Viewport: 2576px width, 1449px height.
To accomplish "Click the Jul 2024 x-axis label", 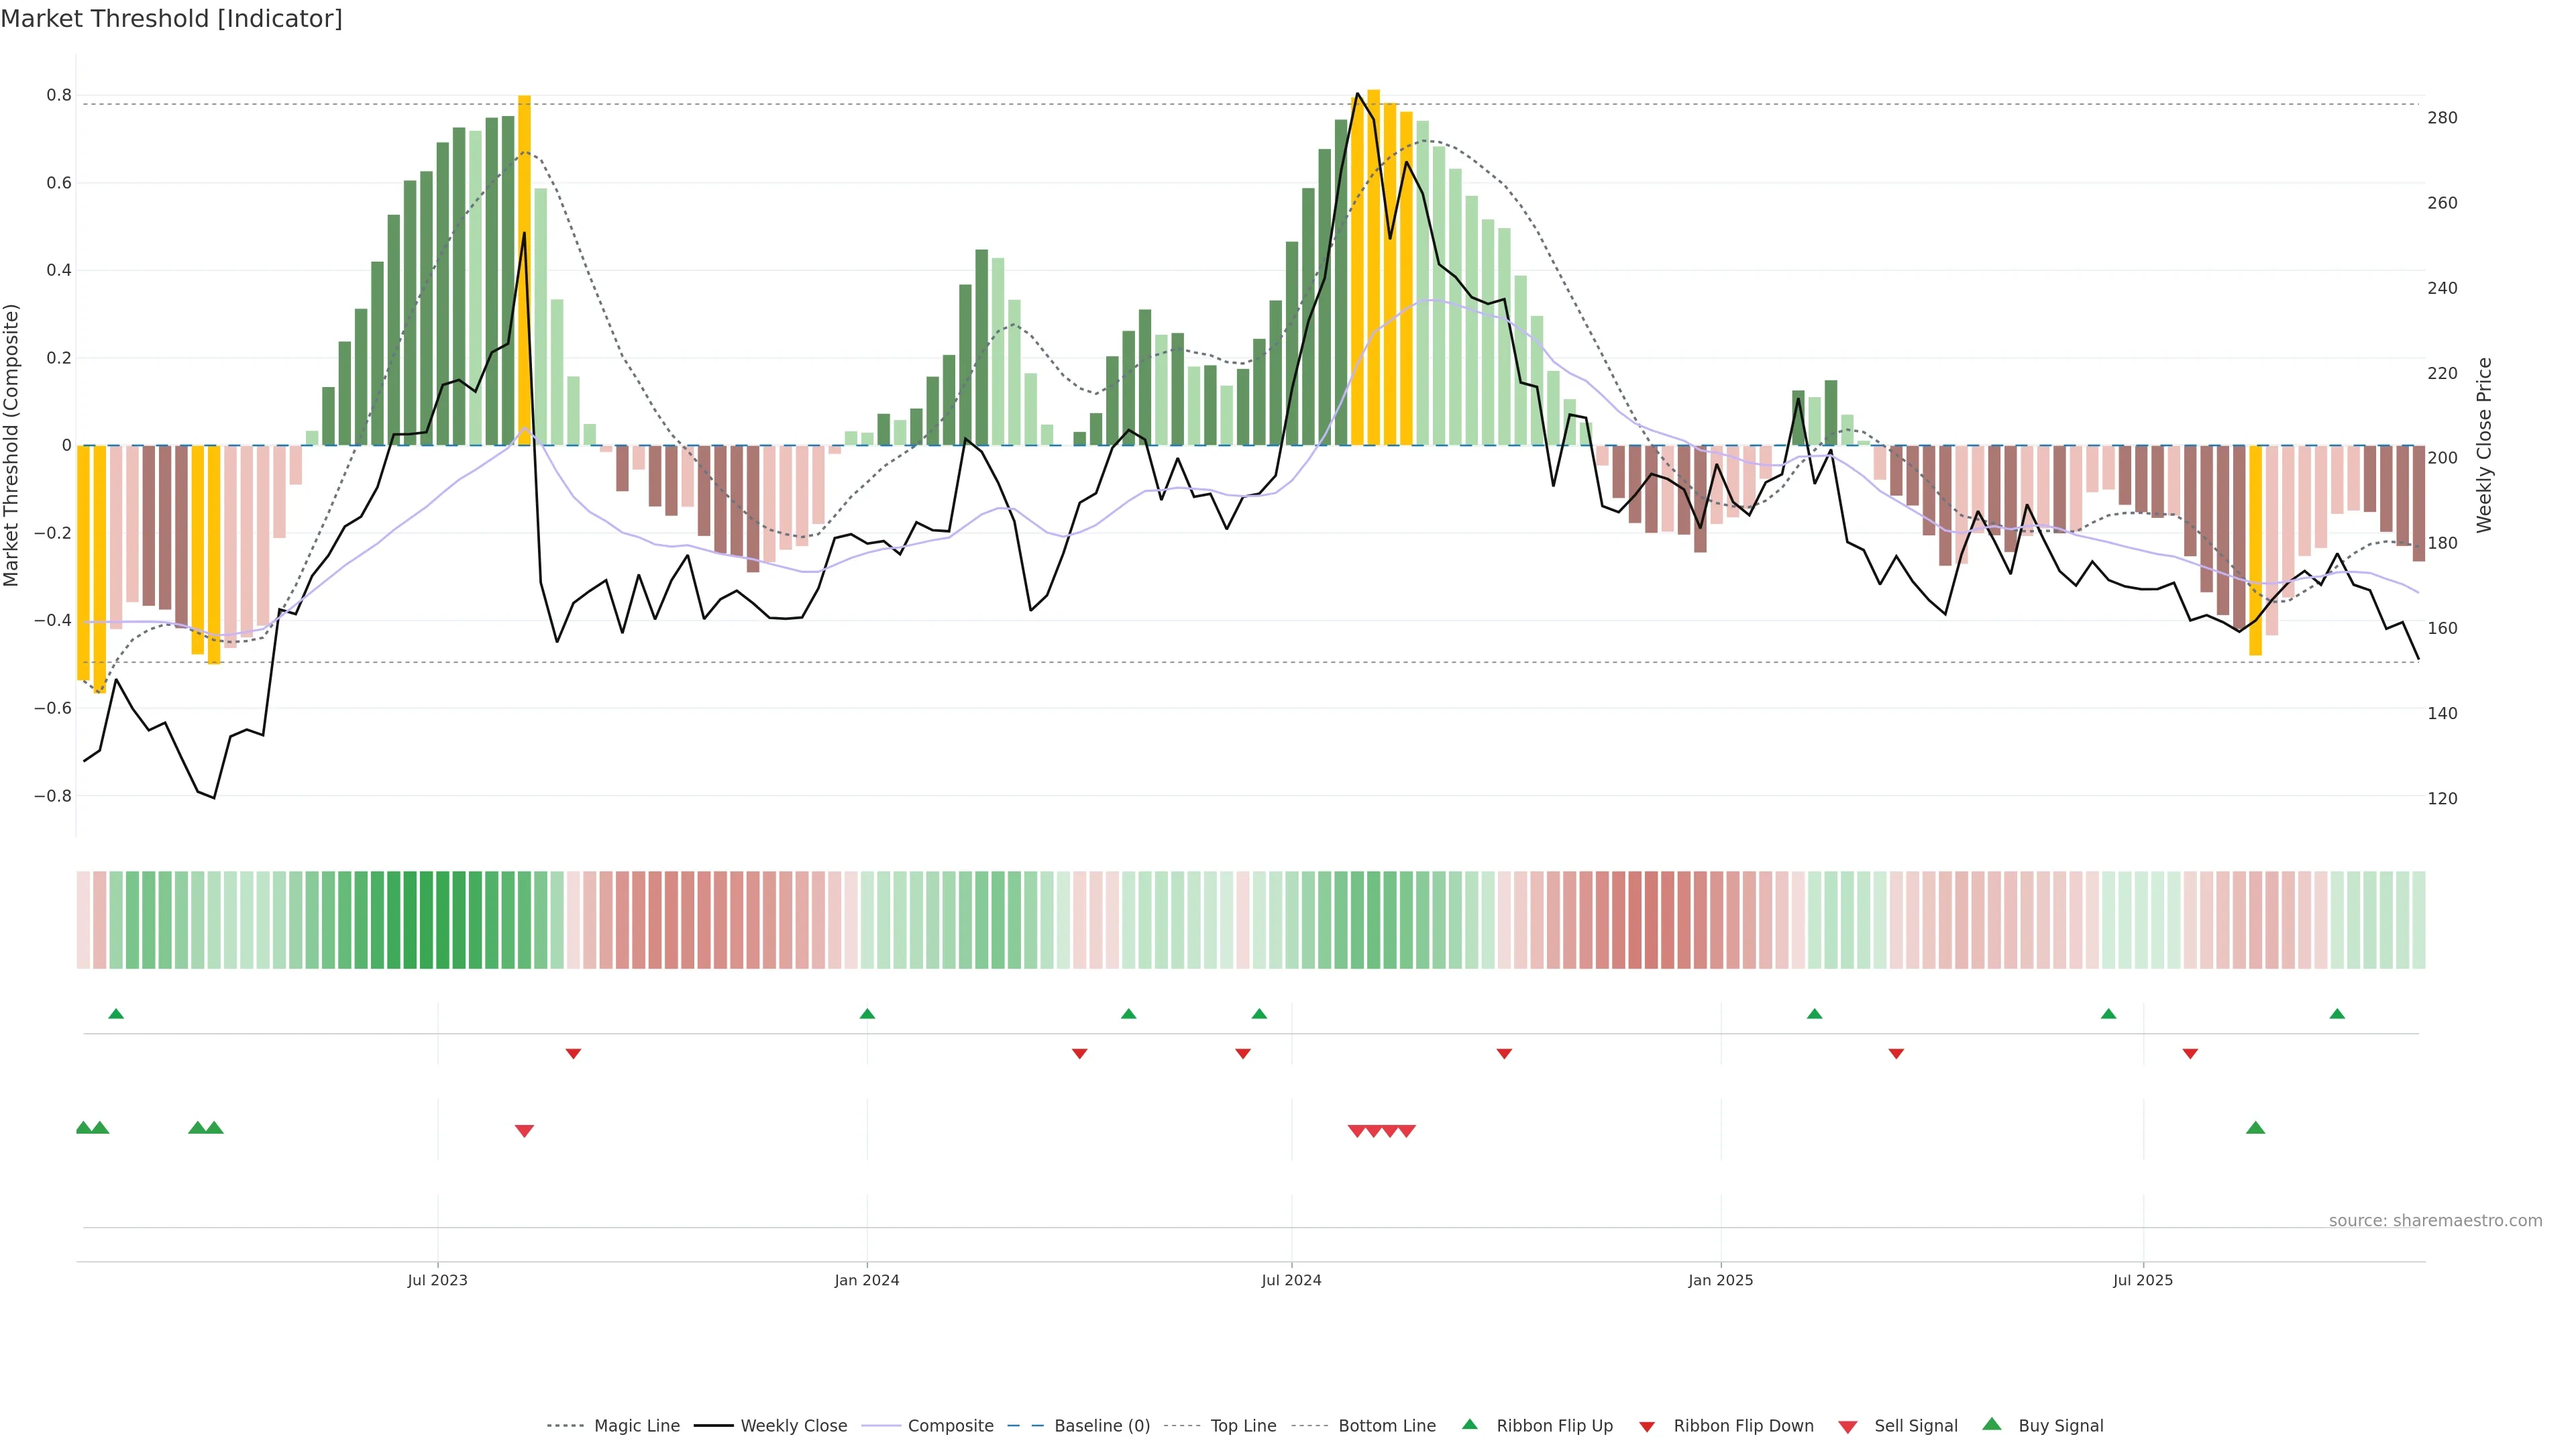I will [1291, 1280].
